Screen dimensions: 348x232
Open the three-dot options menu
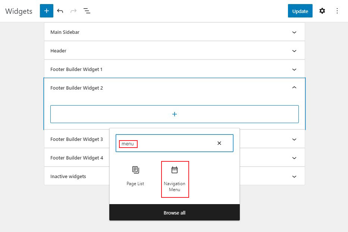(337, 11)
